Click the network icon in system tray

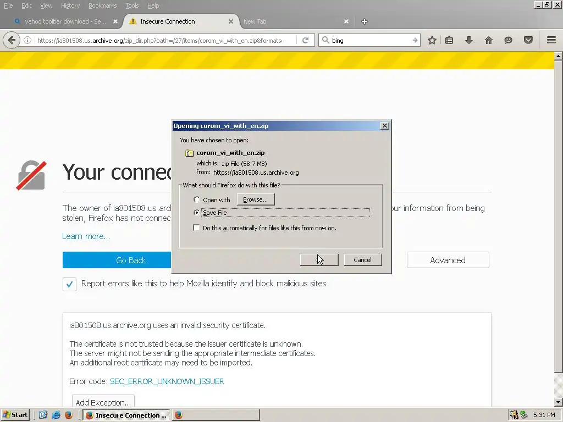click(x=523, y=415)
